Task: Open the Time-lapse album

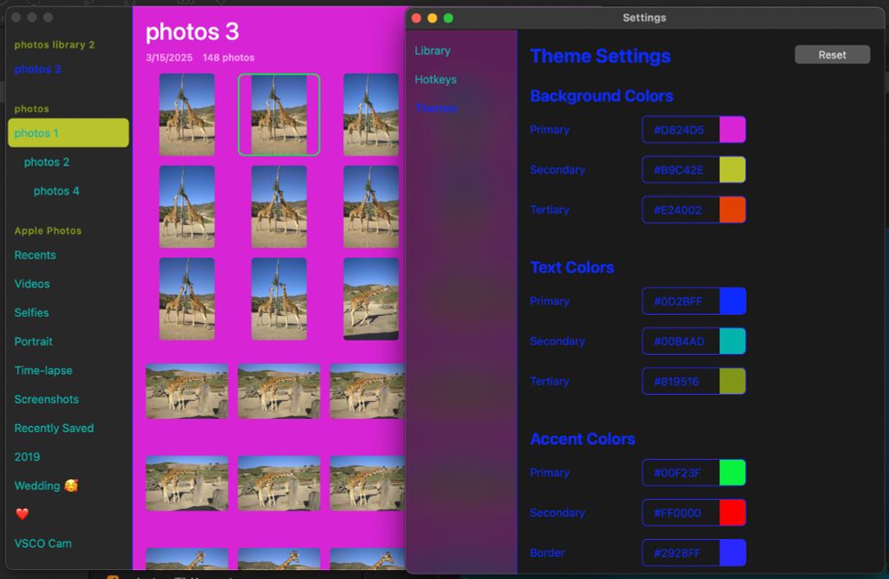Action: coord(43,370)
